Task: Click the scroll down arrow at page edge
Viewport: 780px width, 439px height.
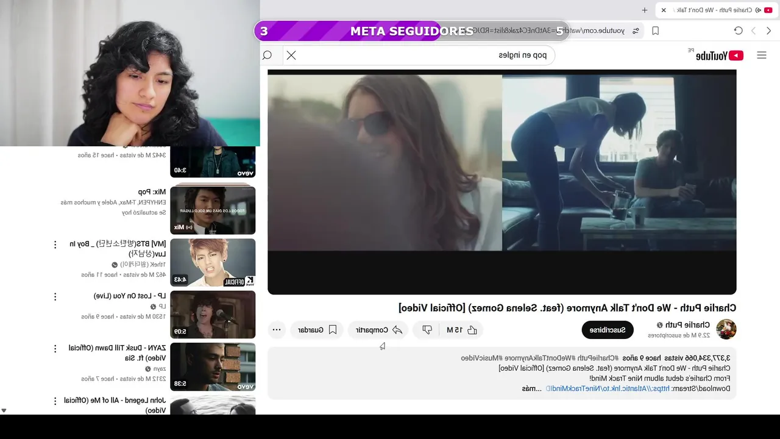Action: click(x=4, y=410)
